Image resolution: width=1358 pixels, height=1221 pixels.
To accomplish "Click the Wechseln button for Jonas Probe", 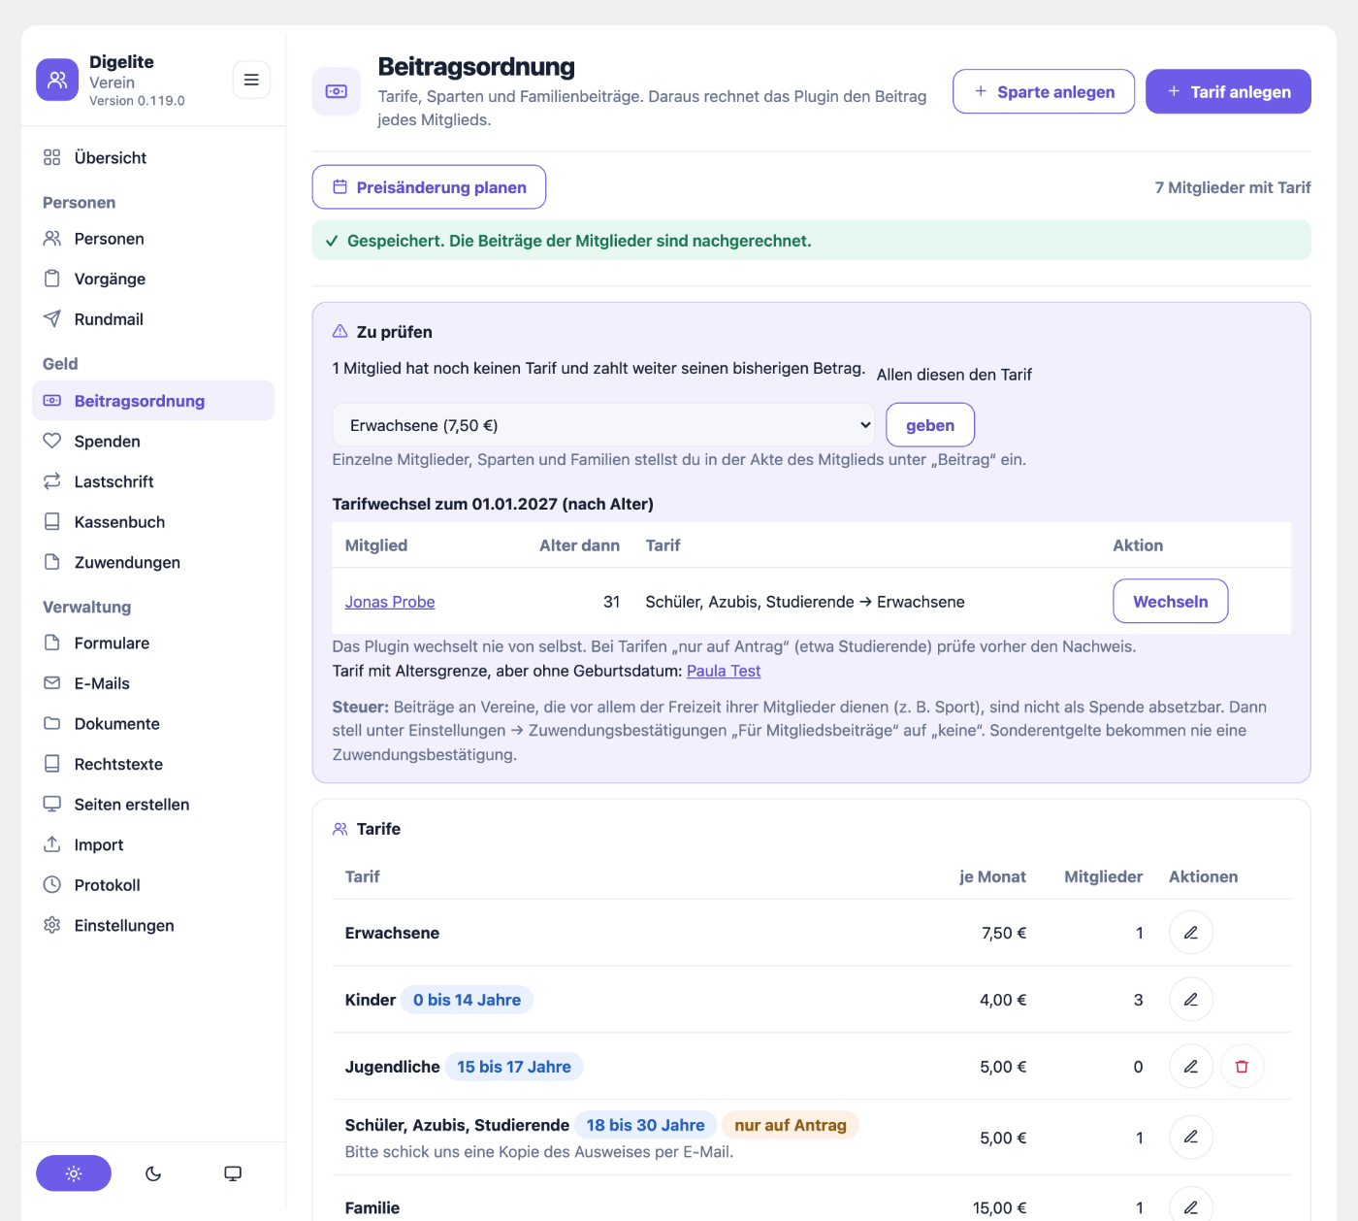I will (x=1171, y=601).
